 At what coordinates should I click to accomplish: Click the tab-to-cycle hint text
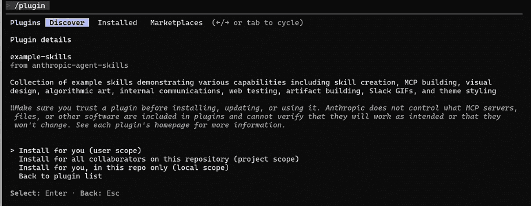pyautogui.click(x=257, y=23)
